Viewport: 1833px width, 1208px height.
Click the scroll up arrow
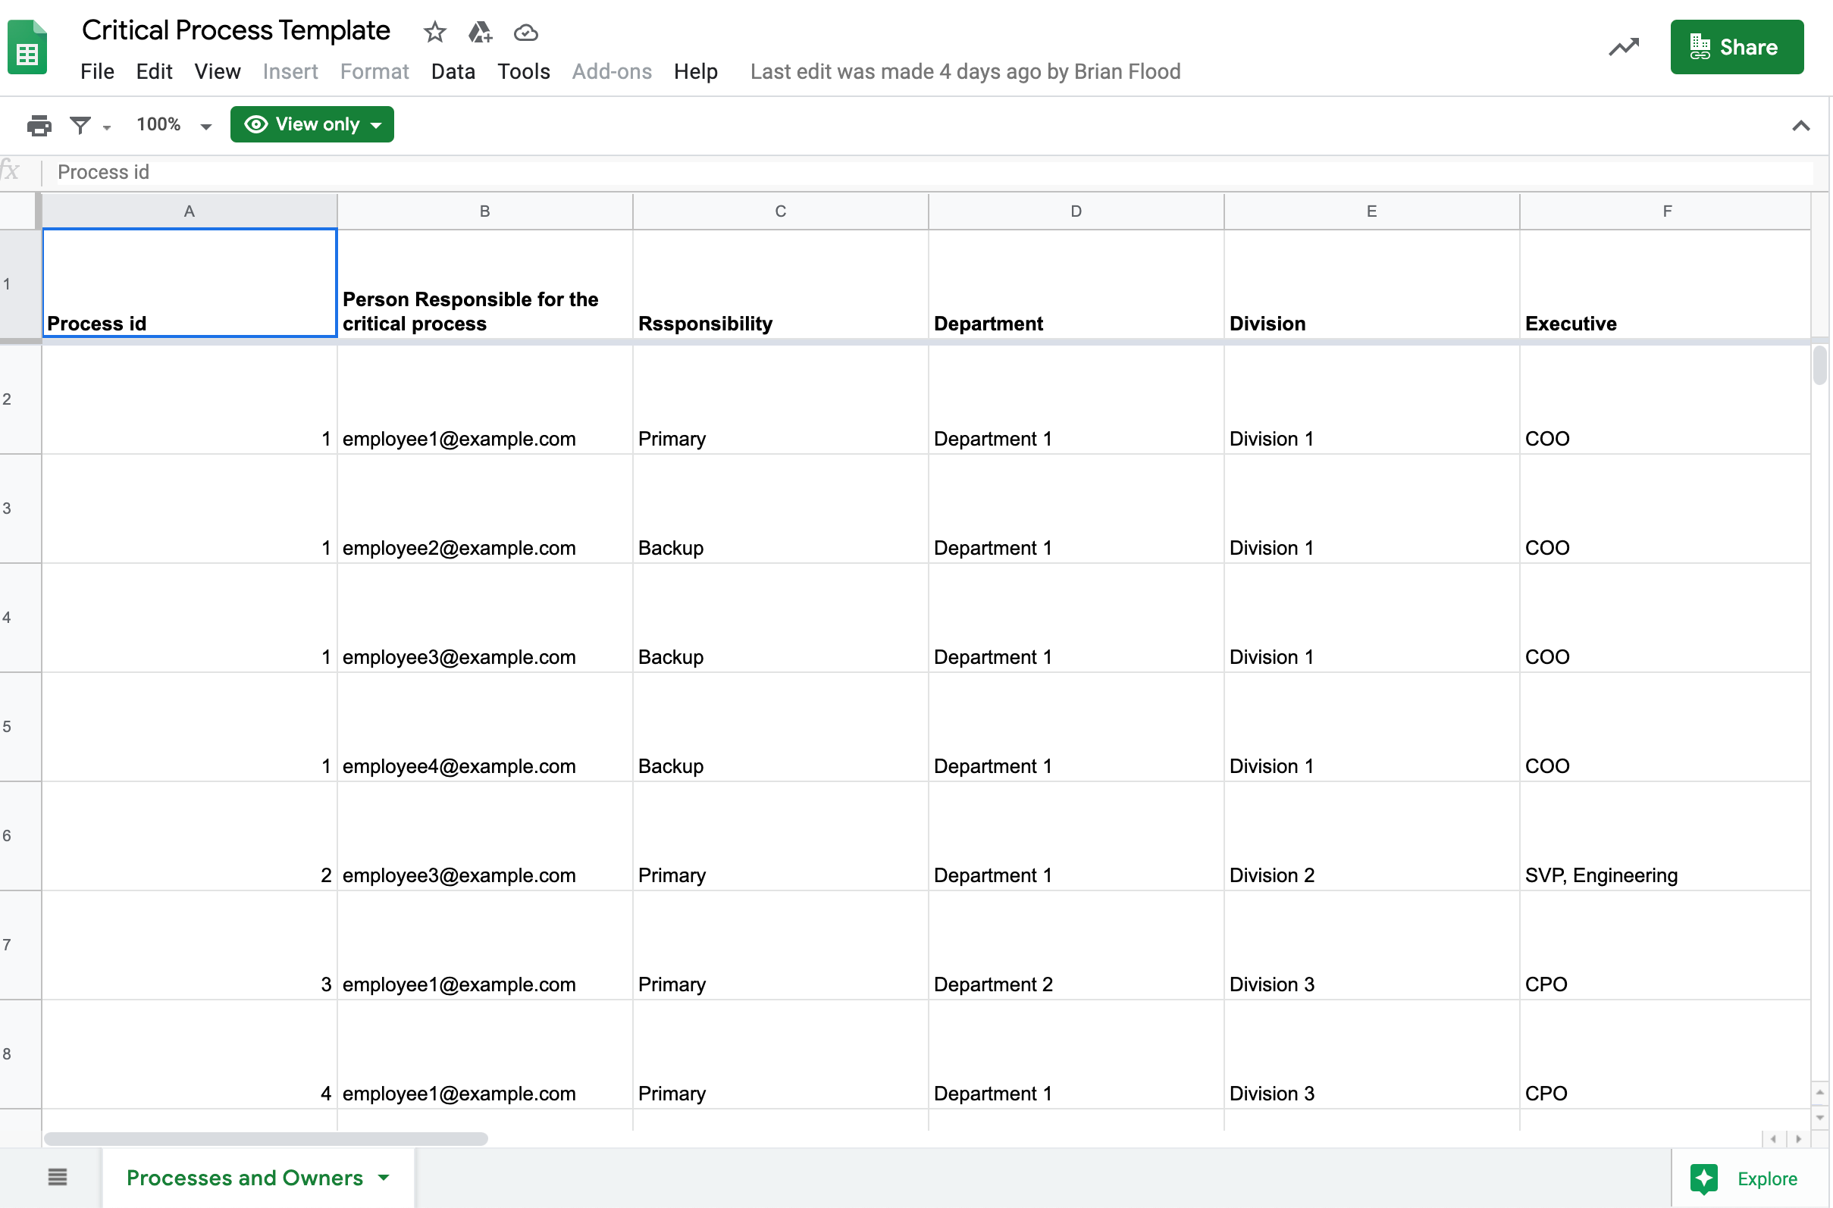[x=1820, y=1093]
